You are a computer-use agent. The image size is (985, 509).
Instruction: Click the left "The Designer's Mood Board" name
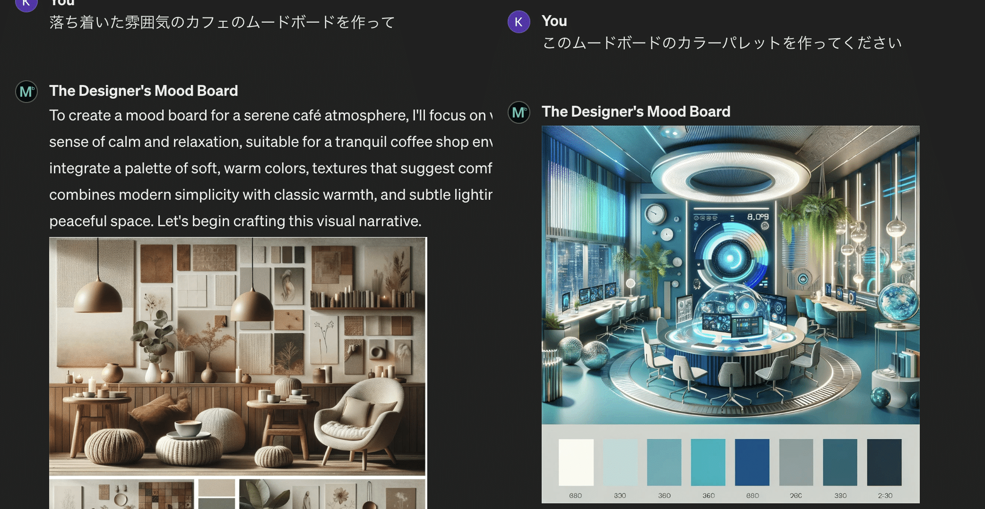(143, 91)
